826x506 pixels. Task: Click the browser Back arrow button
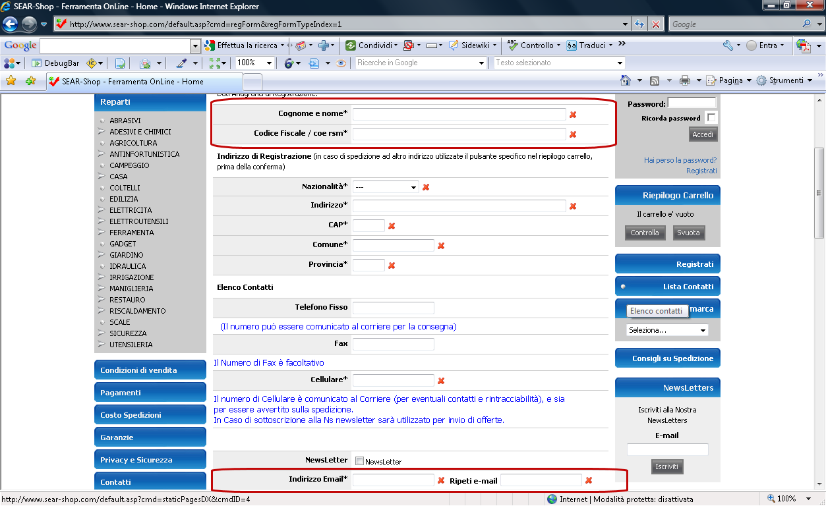(x=11, y=24)
